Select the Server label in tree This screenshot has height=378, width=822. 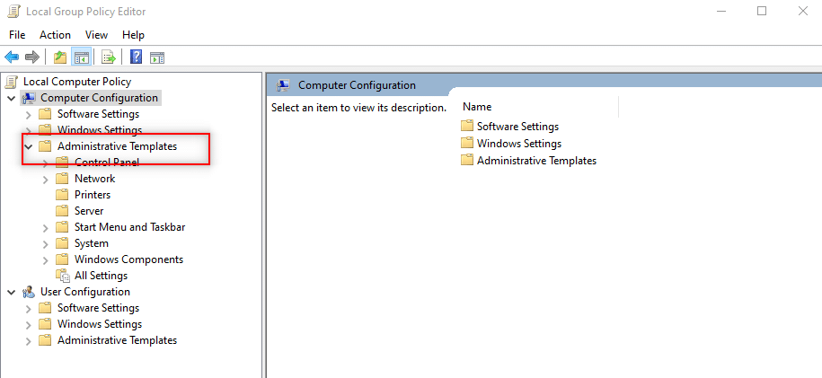point(89,211)
